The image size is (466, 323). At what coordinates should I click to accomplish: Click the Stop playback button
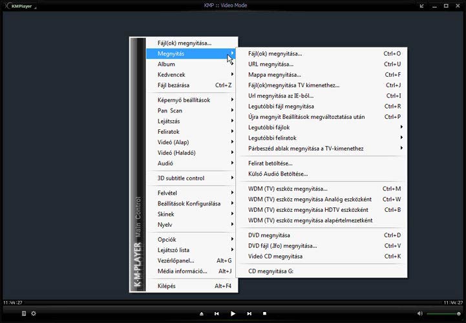pyautogui.click(x=264, y=313)
